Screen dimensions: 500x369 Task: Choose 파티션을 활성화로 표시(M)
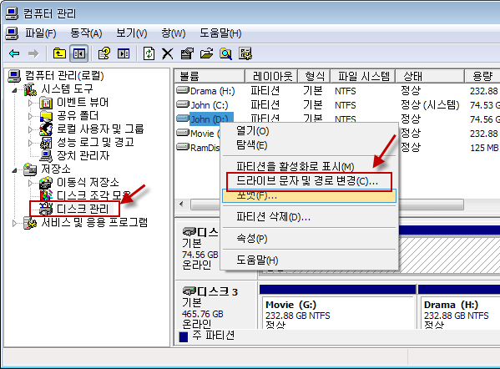point(310,166)
